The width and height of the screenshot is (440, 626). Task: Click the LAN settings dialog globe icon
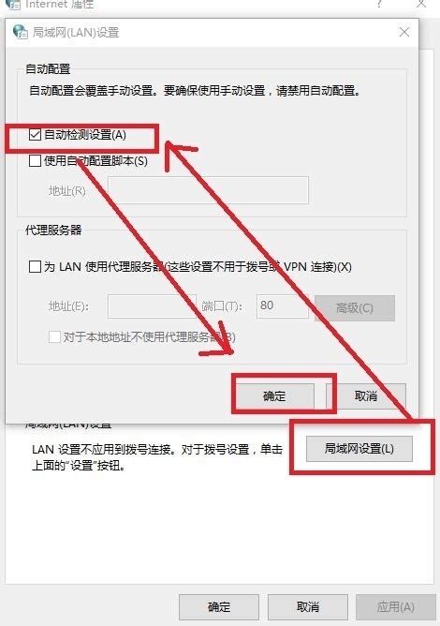[20, 32]
